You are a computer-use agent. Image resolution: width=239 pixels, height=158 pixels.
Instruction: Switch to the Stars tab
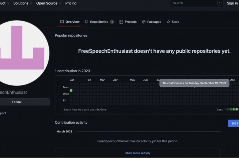[x=175, y=22]
